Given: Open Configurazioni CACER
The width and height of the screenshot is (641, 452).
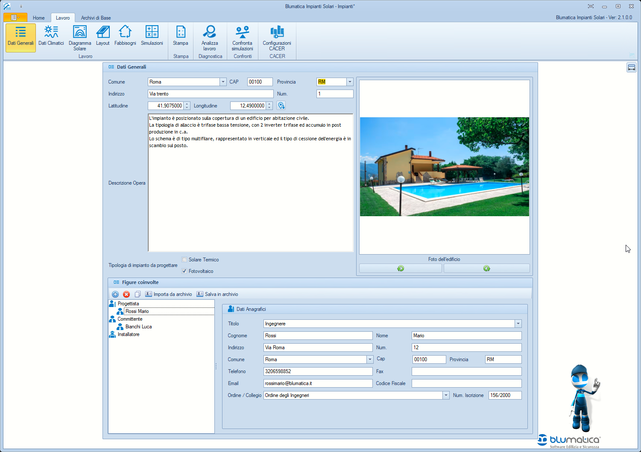Looking at the screenshot, I should [x=277, y=38].
